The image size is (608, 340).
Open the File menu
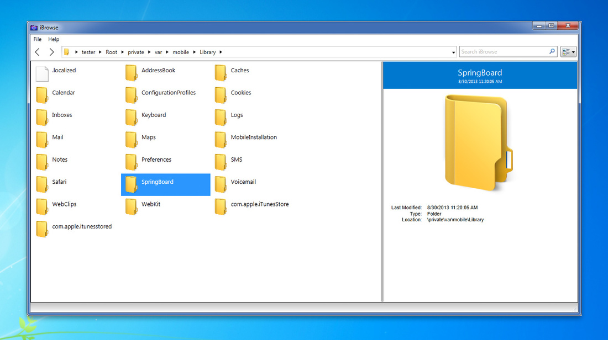click(37, 39)
